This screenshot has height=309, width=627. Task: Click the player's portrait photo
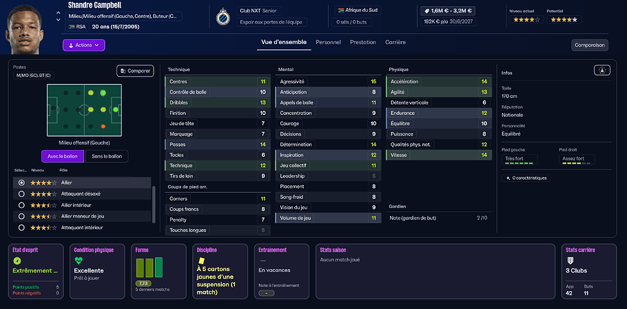click(28, 28)
